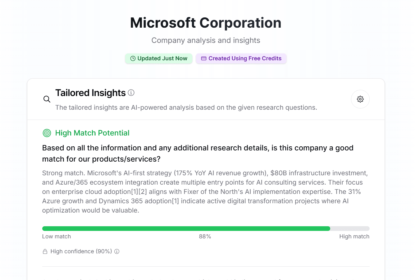Click the High confidence (90%) text
Image resolution: width=415 pixels, height=280 pixels.
pos(81,251)
